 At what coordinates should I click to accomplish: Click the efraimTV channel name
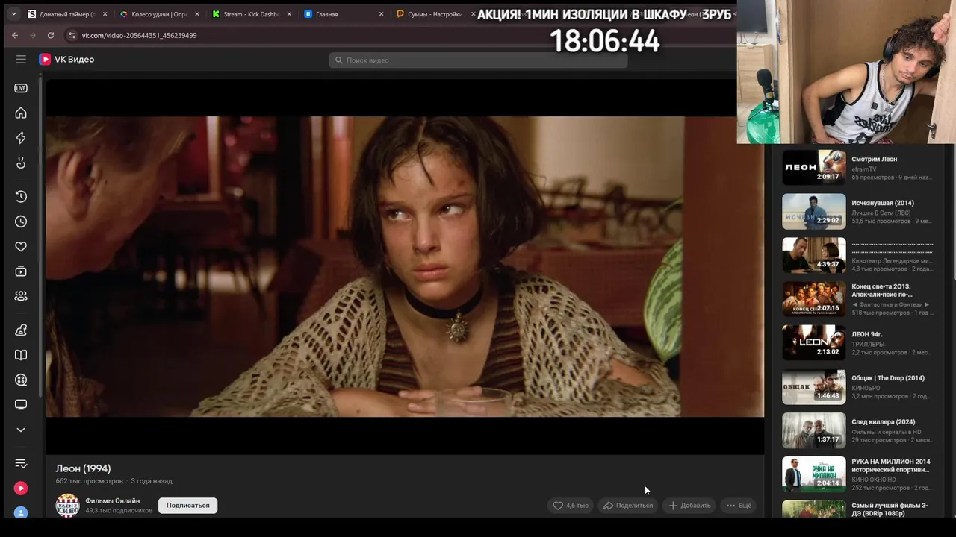[x=864, y=169]
